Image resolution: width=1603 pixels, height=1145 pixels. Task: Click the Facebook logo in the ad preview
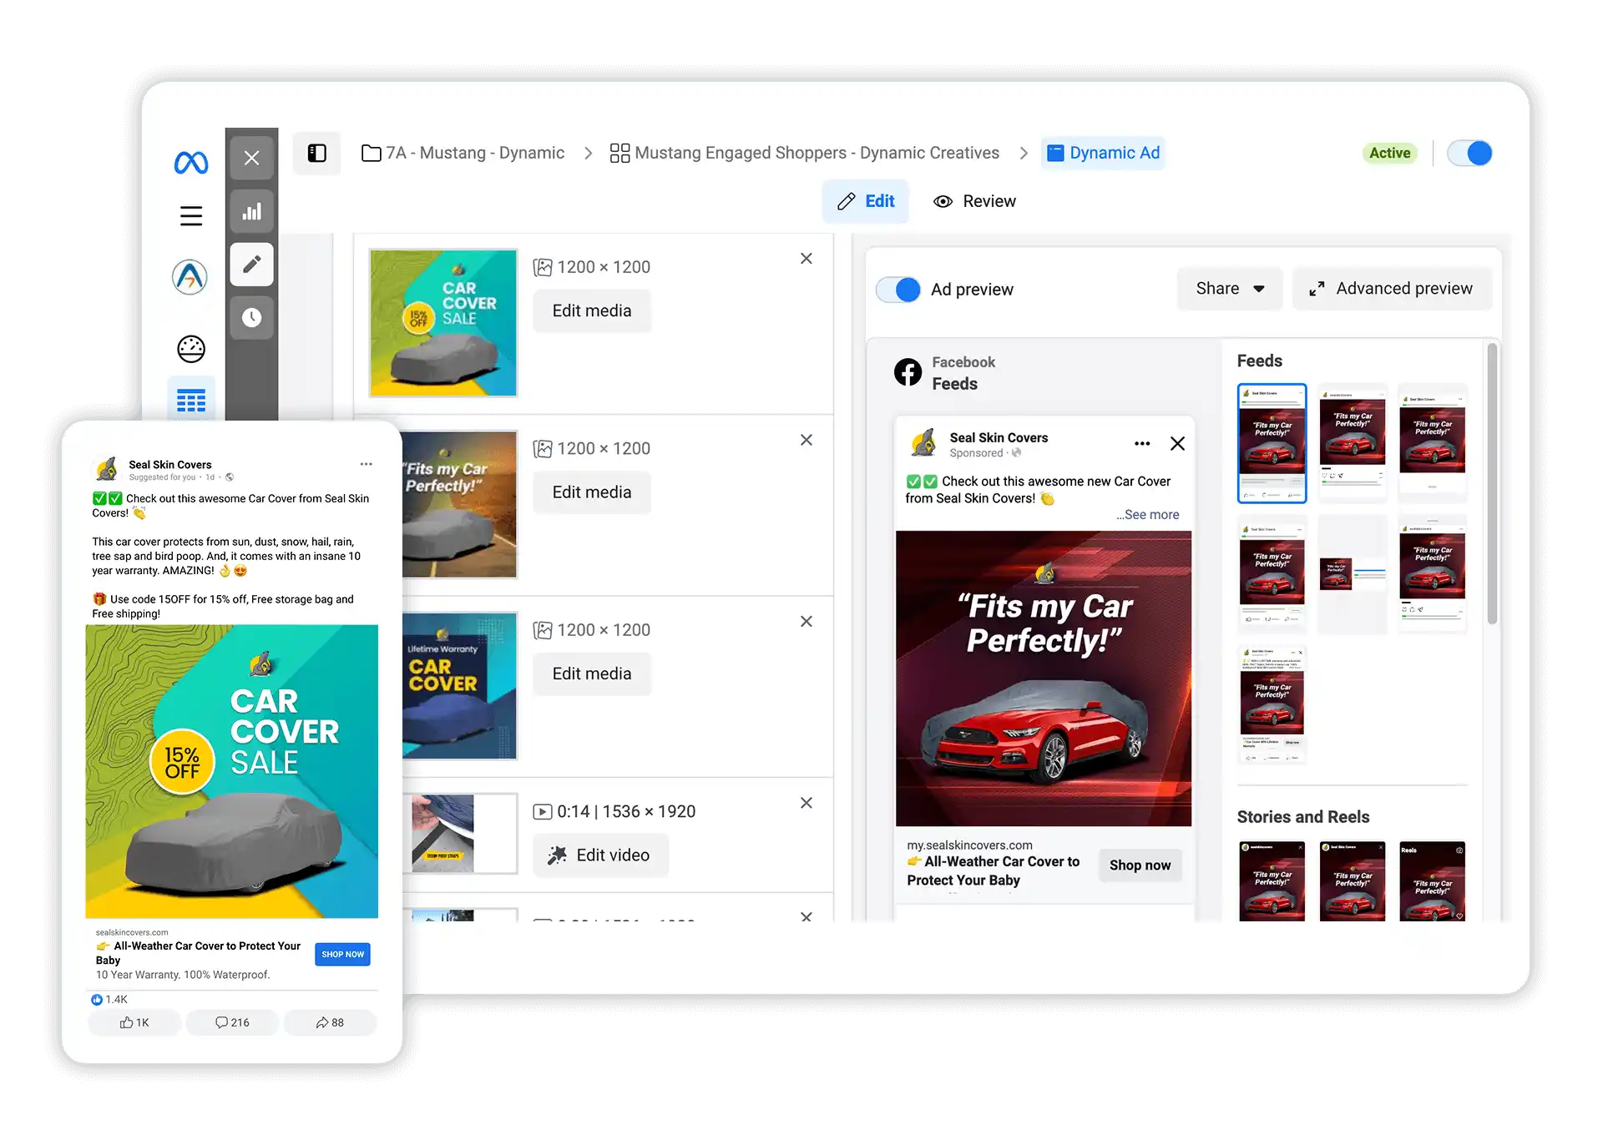click(908, 372)
